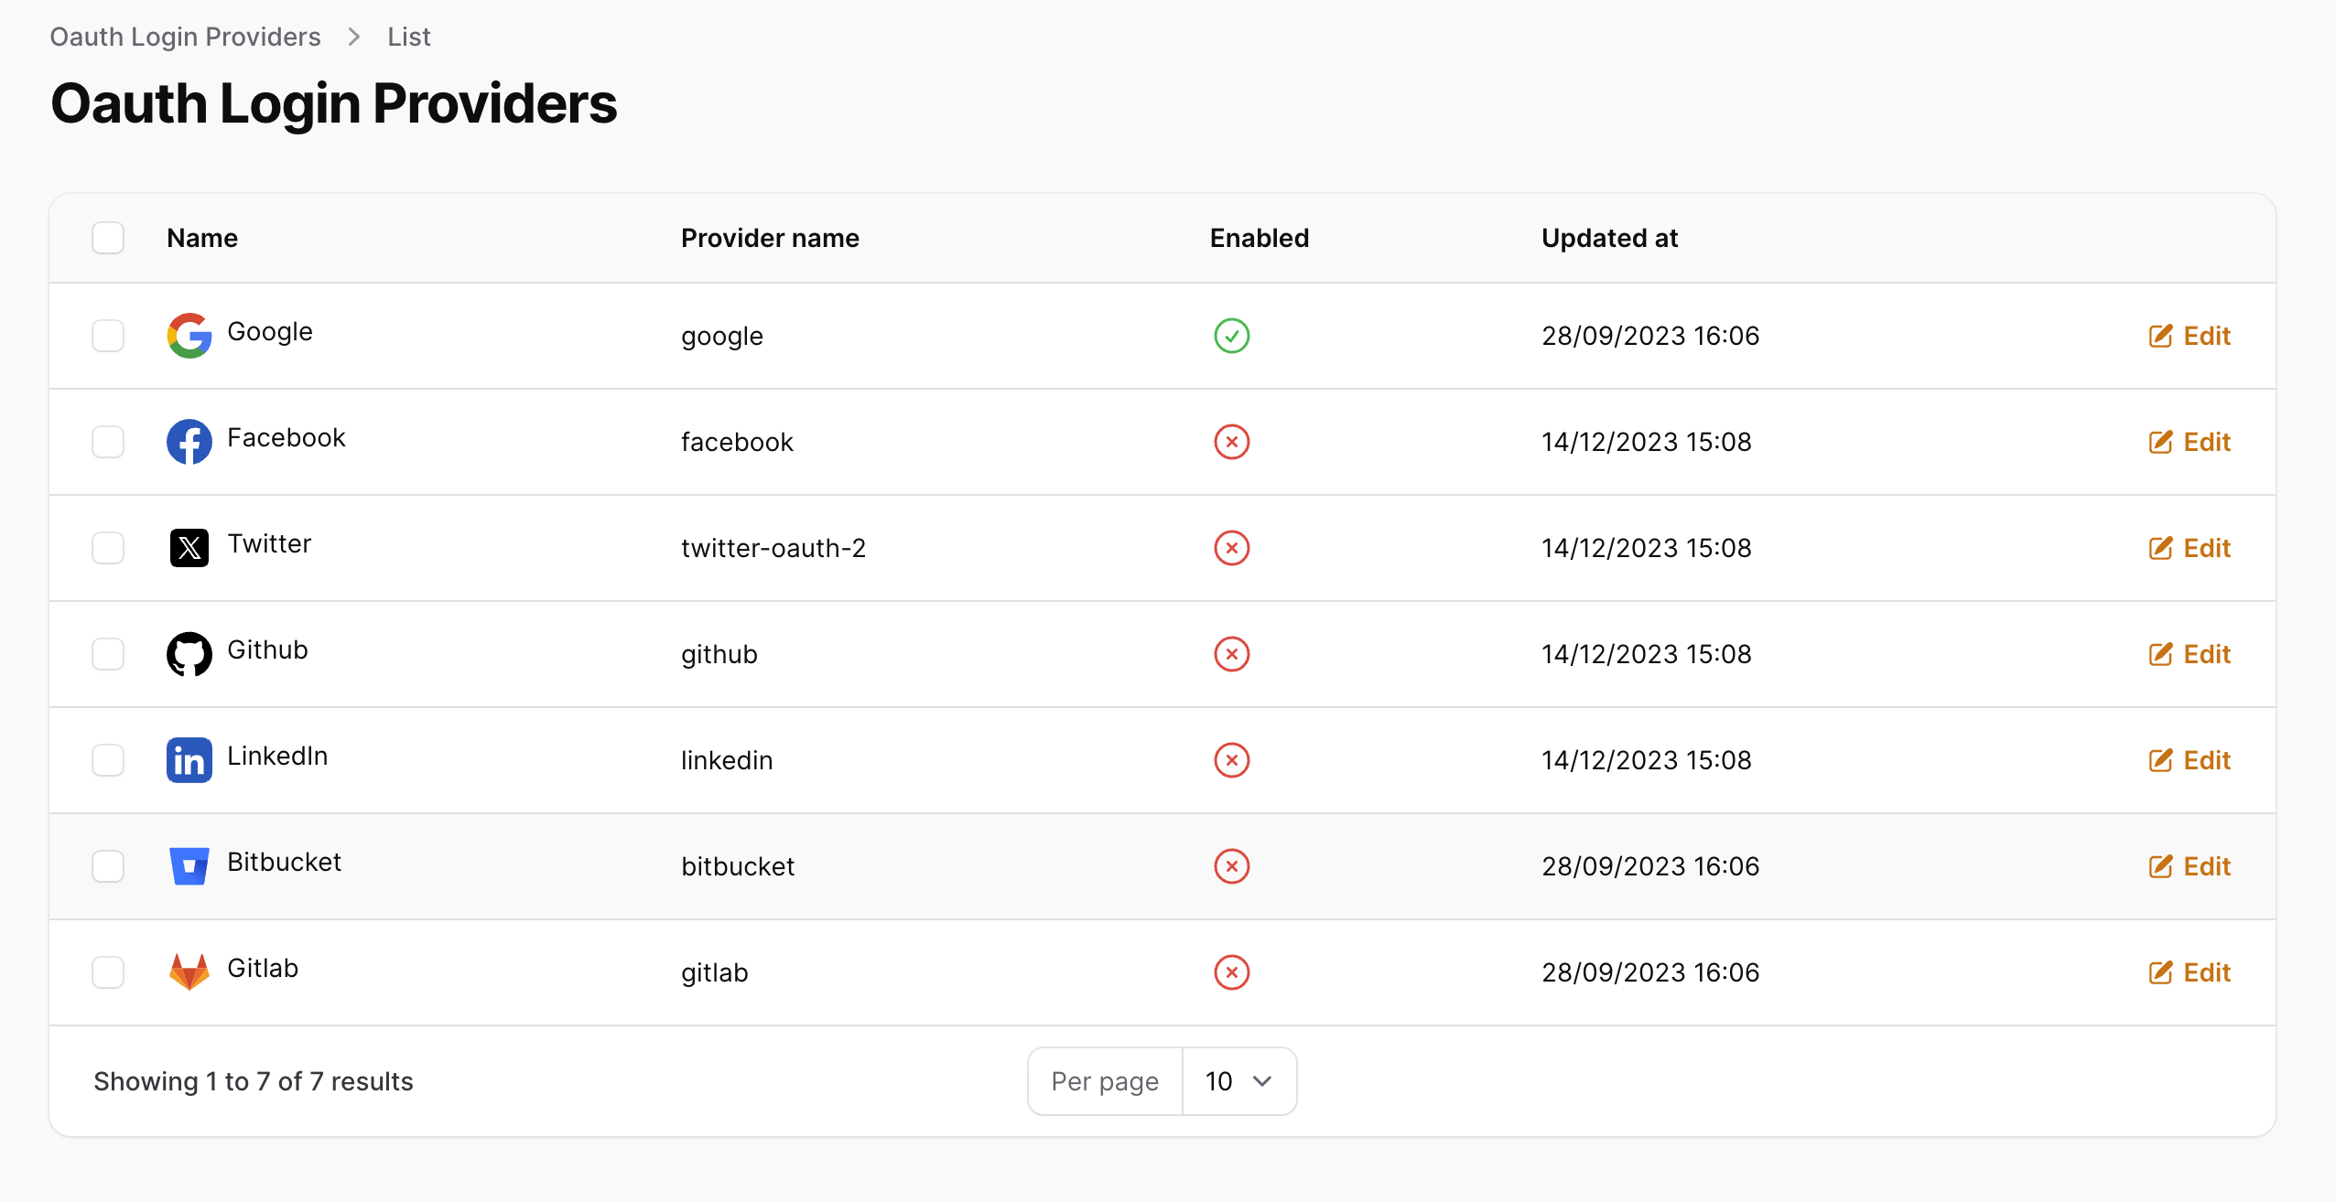Click the Google logo icon
The width and height of the screenshot is (2336, 1202).
point(189,336)
